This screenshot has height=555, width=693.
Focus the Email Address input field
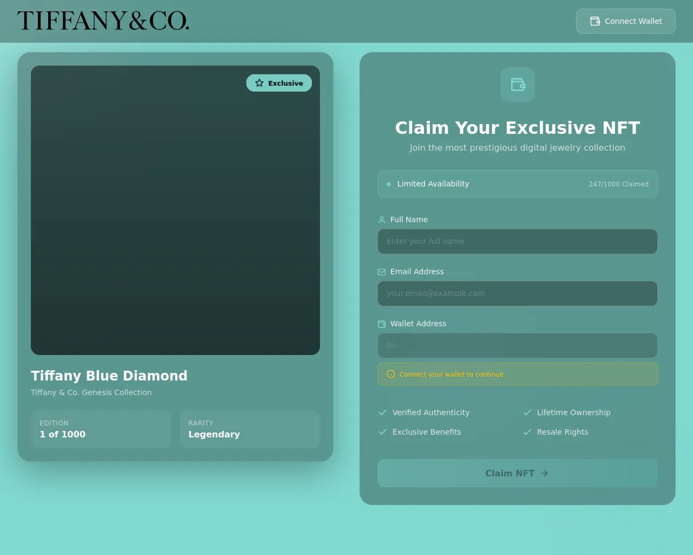pos(518,293)
